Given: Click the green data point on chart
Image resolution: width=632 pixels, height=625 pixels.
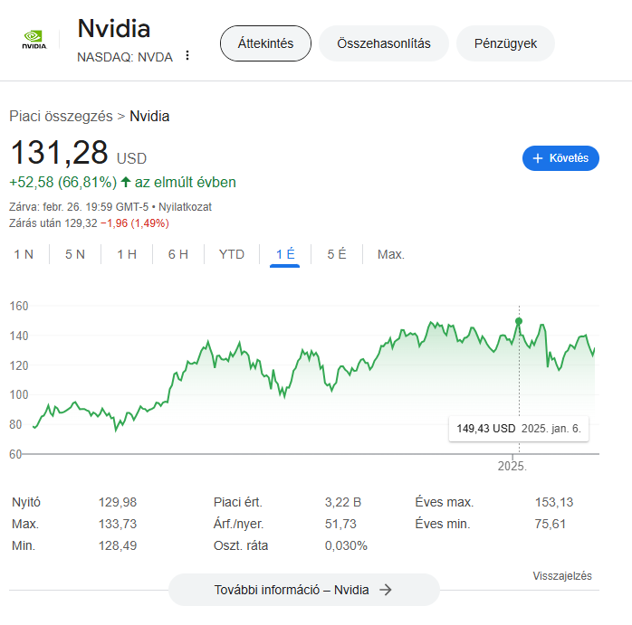Looking at the screenshot, I should 519,321.
